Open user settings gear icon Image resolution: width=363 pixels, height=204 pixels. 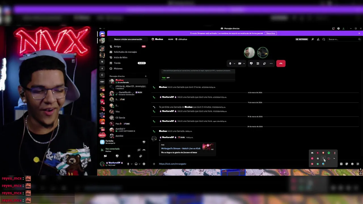pyautogui.click(x=144, y=164)
